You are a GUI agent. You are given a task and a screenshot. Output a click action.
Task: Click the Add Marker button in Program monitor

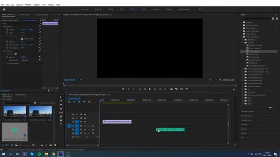click(x=123, y=89)
